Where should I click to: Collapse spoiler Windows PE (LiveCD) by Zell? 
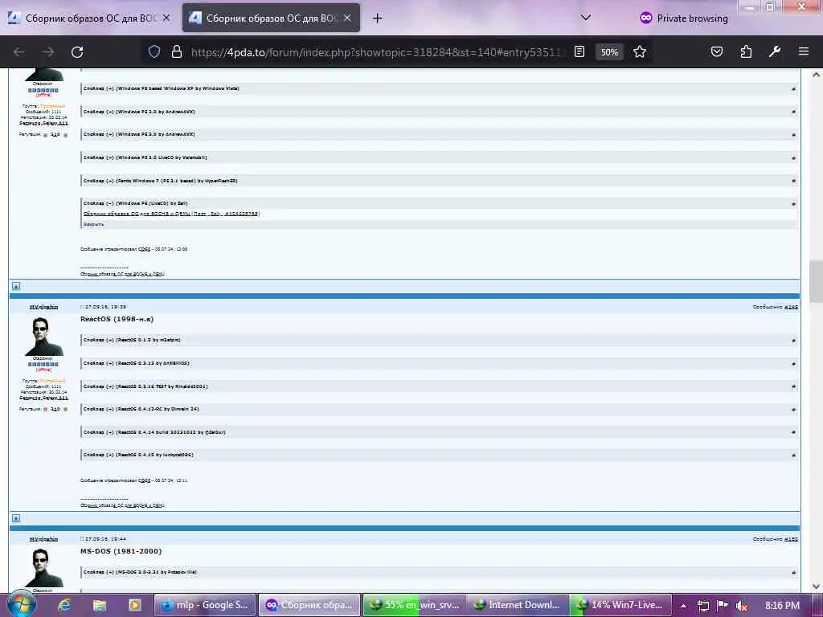click(x=439, y=203)
